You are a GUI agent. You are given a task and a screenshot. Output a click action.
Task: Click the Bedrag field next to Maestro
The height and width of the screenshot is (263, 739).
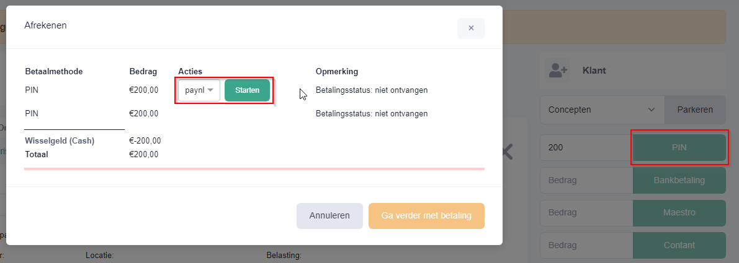587,213
